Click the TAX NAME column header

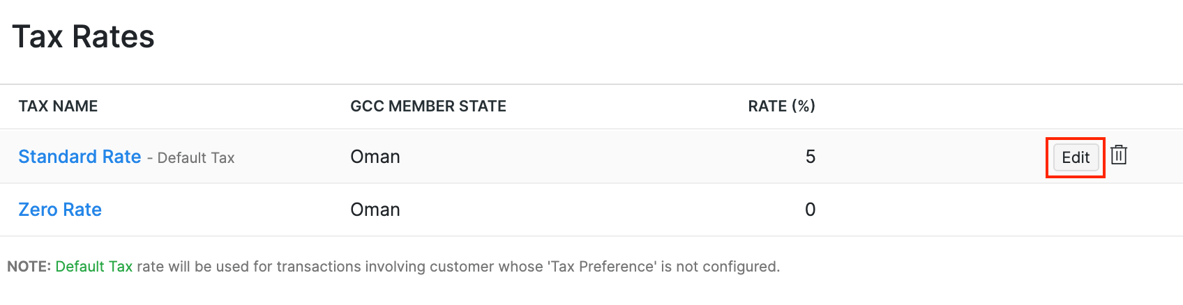[x=58, y=106]
